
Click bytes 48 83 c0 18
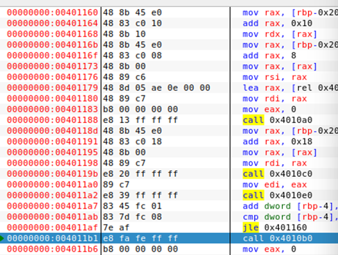(x=133, y=142)
